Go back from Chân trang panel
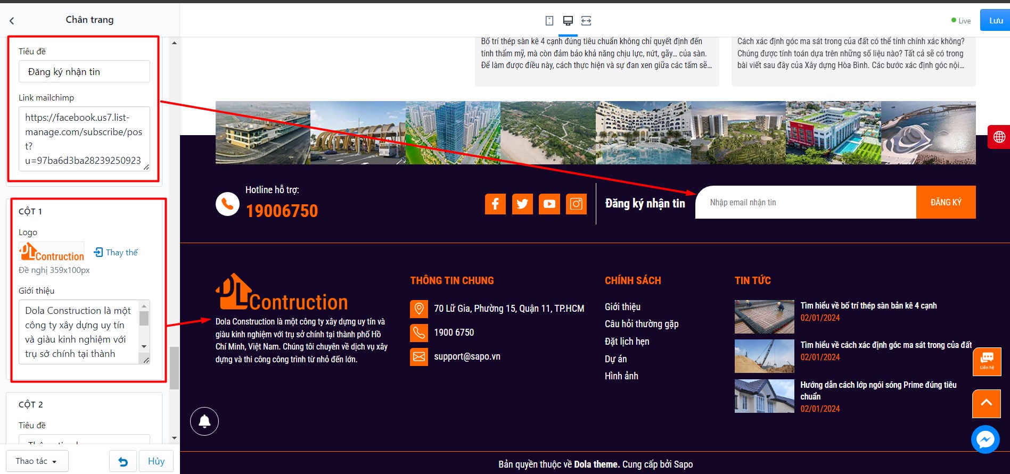Image resolution: width=1010 pixels, height=474 pixels. pos(12,21)
